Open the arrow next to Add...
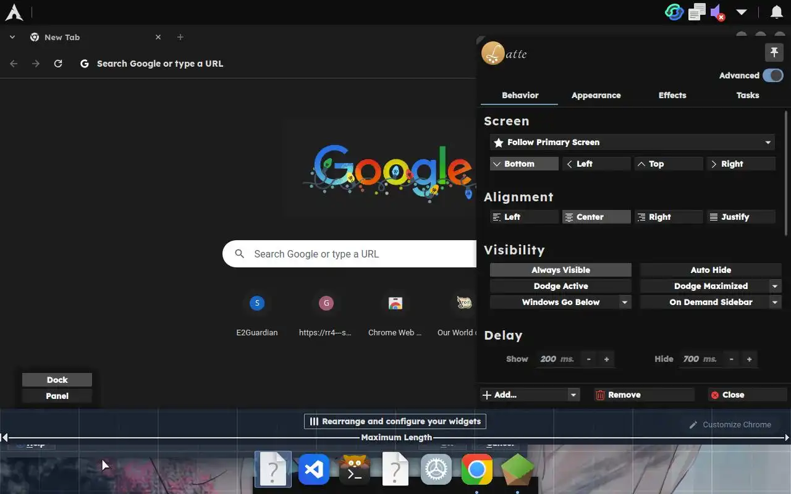The width and height of the screenshot is (791, 494). tap(573, 395)
